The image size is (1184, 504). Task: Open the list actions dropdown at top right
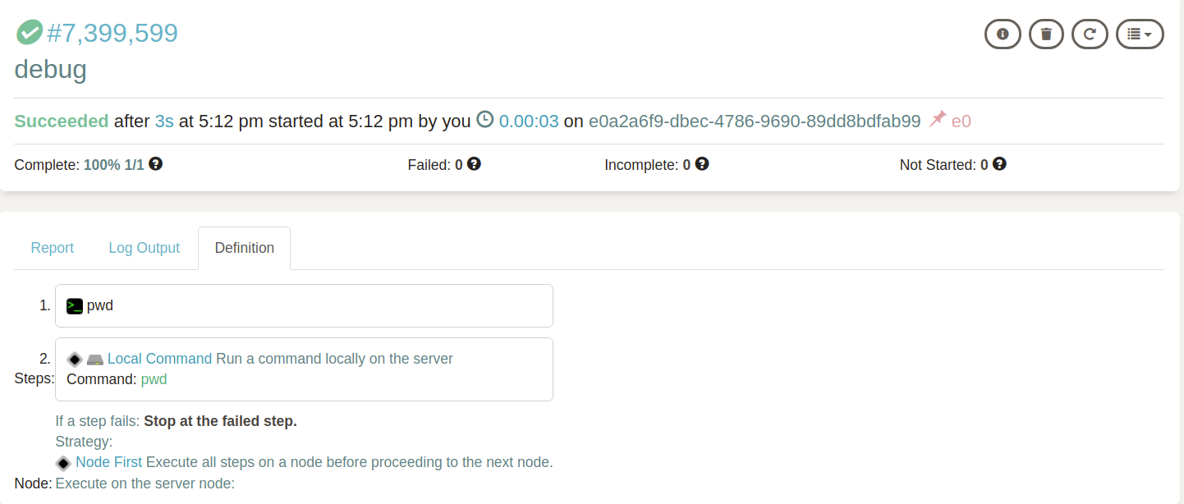tap(1140, 34)
